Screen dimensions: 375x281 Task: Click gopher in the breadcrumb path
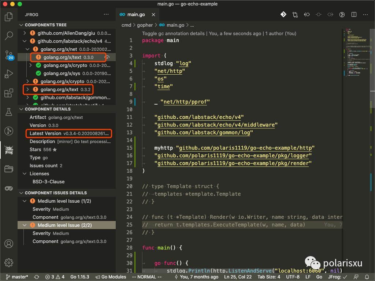coord(145,25)
